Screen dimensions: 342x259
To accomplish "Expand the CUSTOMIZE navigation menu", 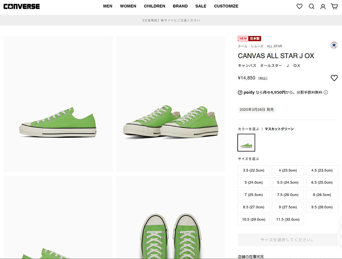I will click(x=226, y=6).
